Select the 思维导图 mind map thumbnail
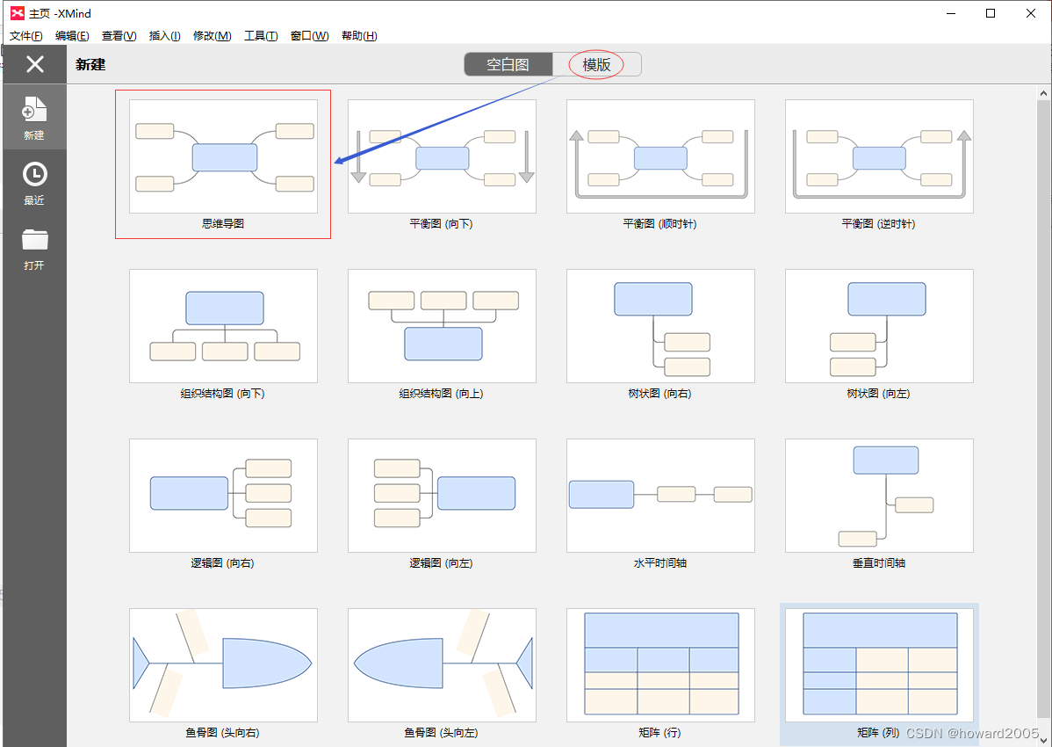 223,156
